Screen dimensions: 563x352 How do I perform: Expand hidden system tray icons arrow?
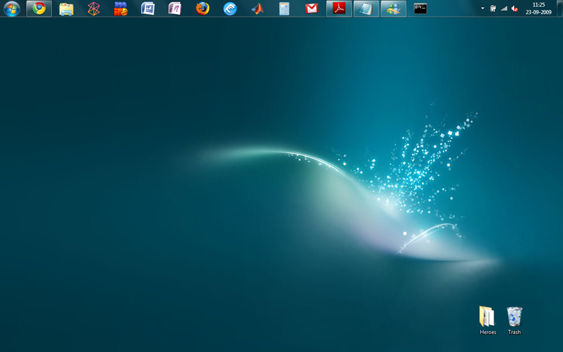point(482,9)
